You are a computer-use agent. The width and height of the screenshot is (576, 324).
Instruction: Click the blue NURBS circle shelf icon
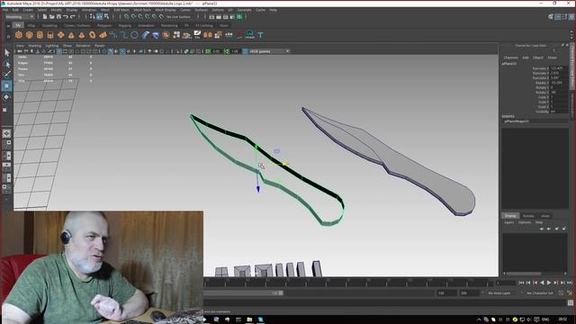(134, 35)
